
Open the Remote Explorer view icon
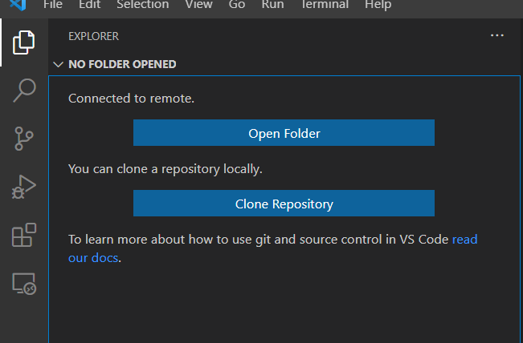[24, 284]
